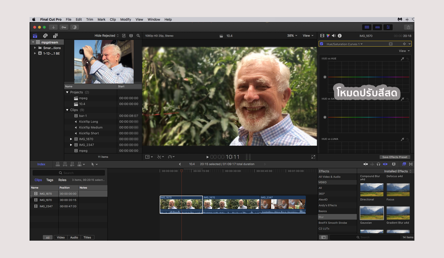
Task: Click Save Effects Preset
Action: (395, 157)
